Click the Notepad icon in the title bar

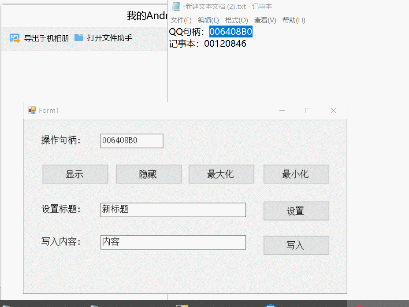pyautogui.click(x=176, y=6)
